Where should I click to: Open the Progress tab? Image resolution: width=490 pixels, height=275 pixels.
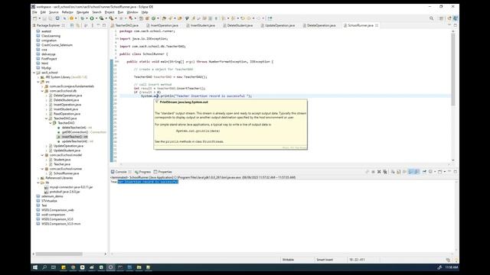point(142,172)
